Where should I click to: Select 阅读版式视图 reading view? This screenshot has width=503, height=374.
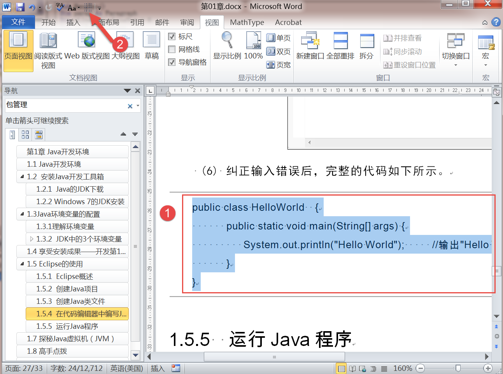click(x=48, y=51)
